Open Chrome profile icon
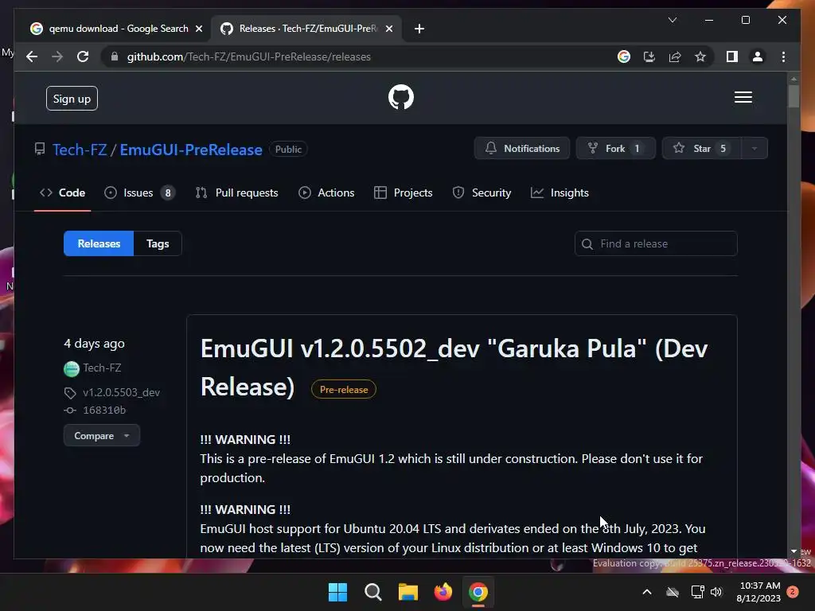This screenshot has width=815, height=611. point(758,56)
